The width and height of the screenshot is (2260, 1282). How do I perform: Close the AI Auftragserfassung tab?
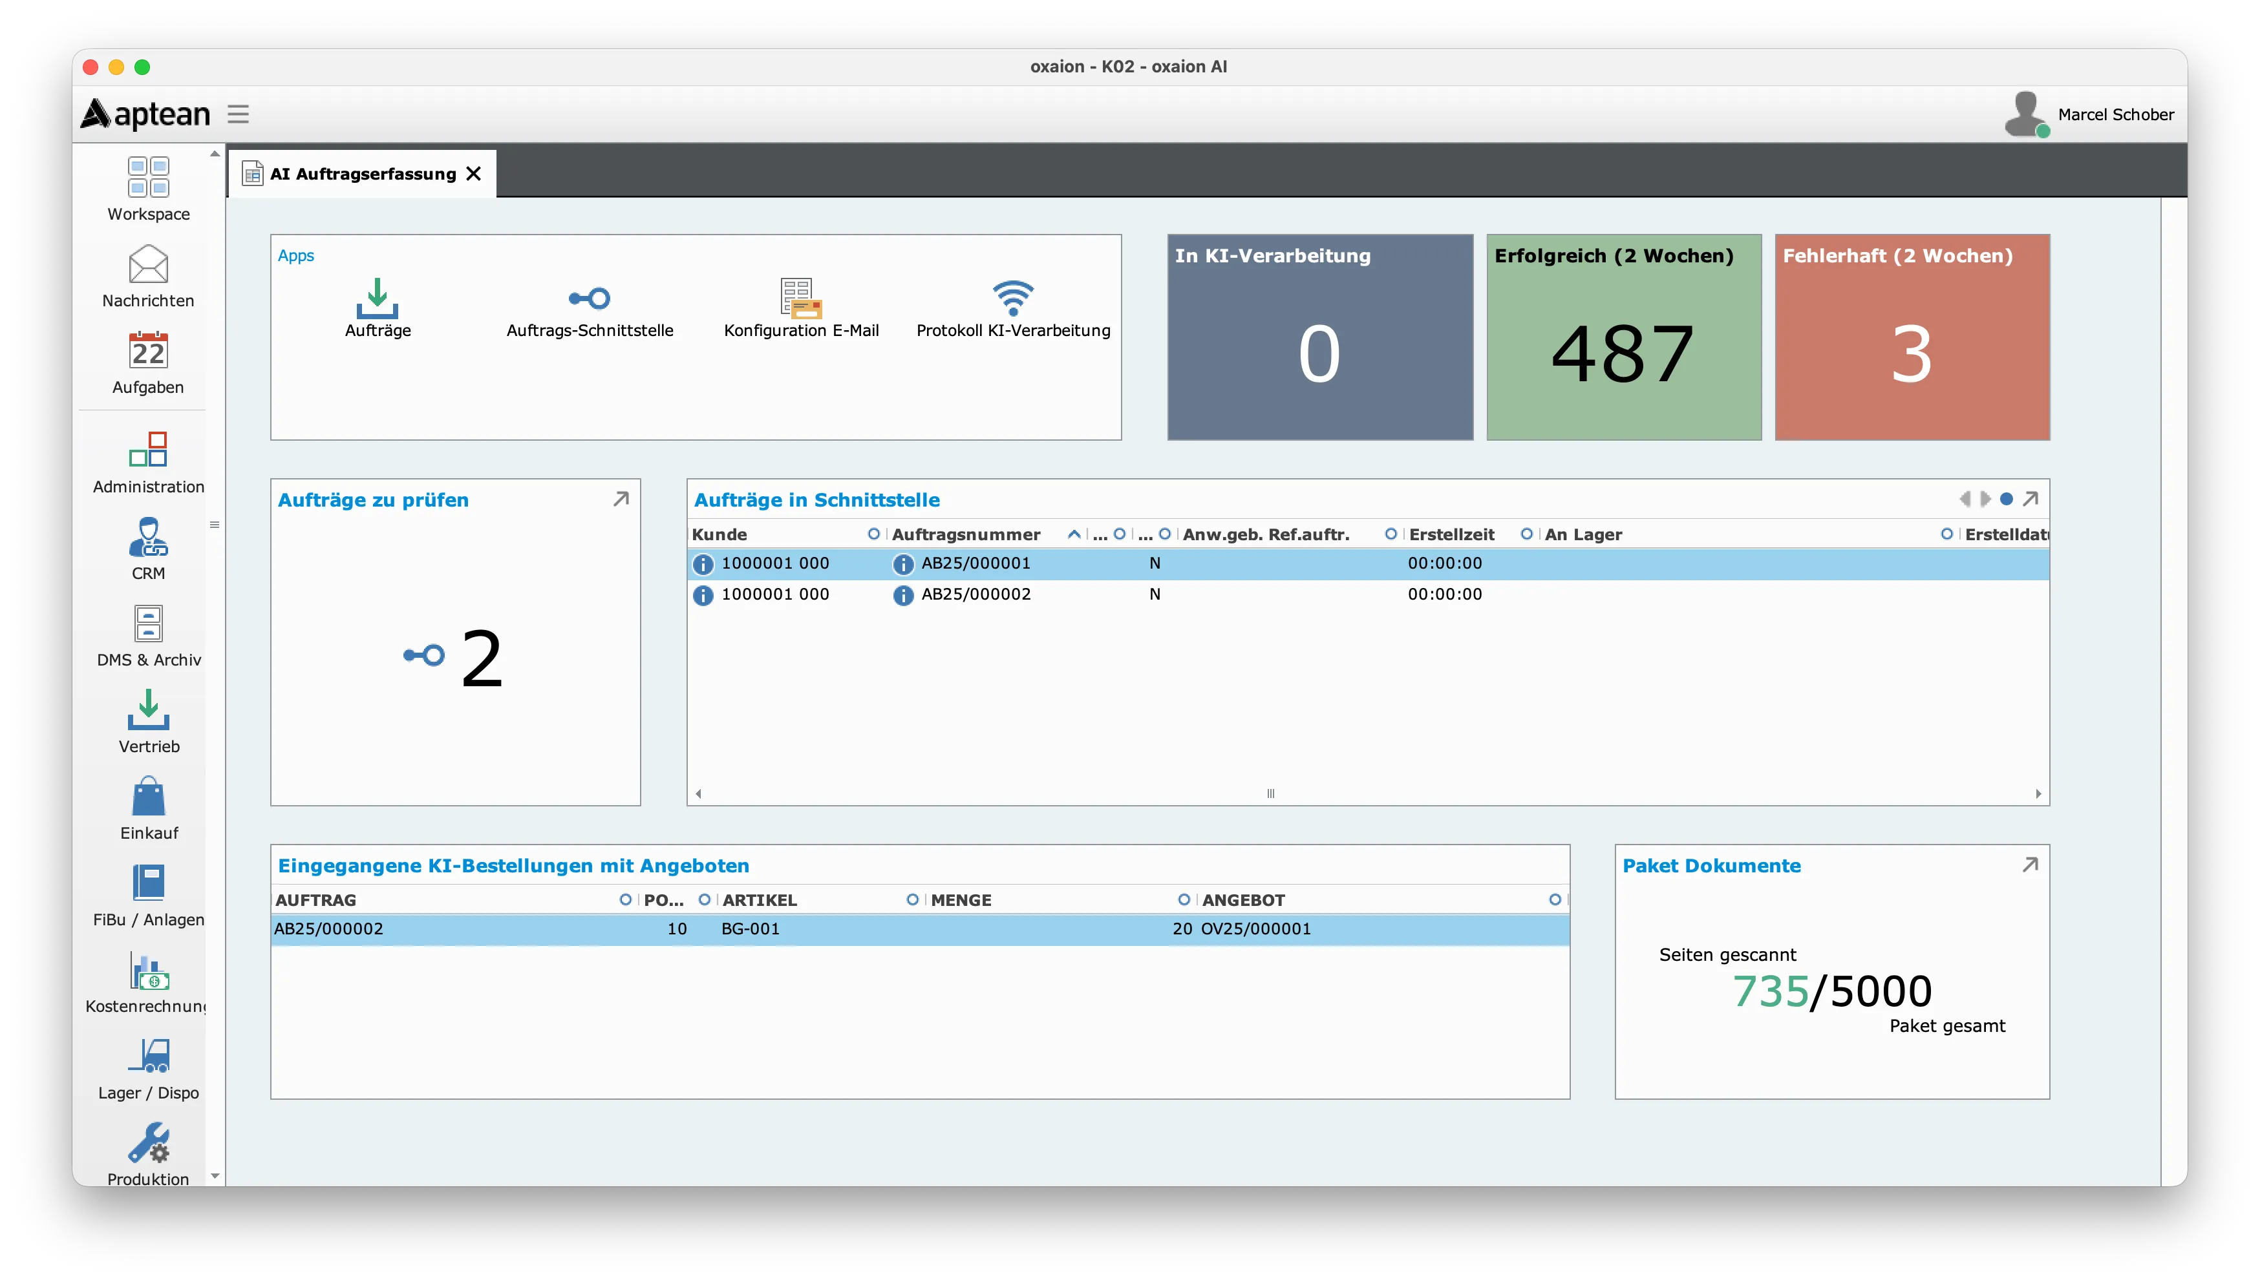click(474, 173)
